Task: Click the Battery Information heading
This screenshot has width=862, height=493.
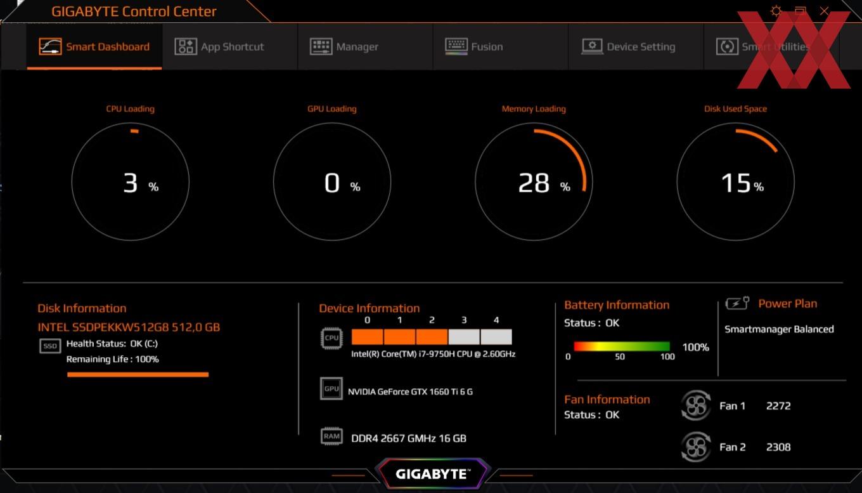Action: 617,305
